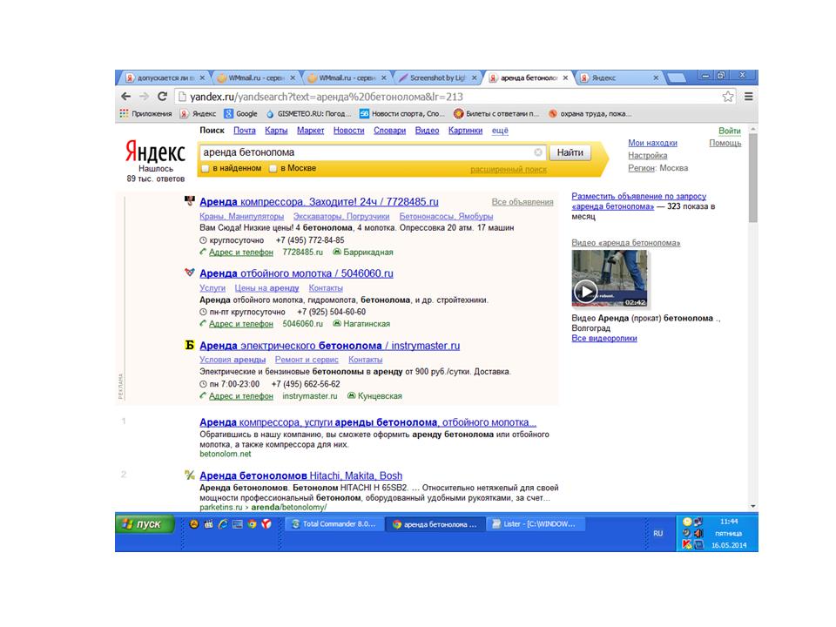Open the Новости спорта bookmark
Viewport: 836px width, 627px height.
click(402, 113)
